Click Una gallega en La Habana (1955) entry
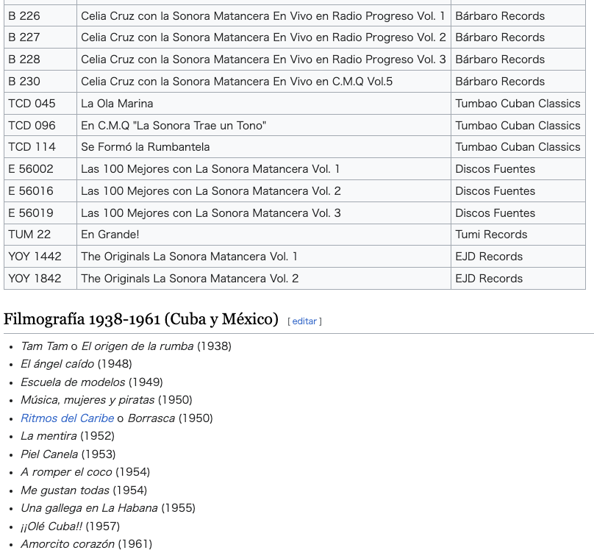This screenshot has height=553, width=594. (x=108, y=508)
